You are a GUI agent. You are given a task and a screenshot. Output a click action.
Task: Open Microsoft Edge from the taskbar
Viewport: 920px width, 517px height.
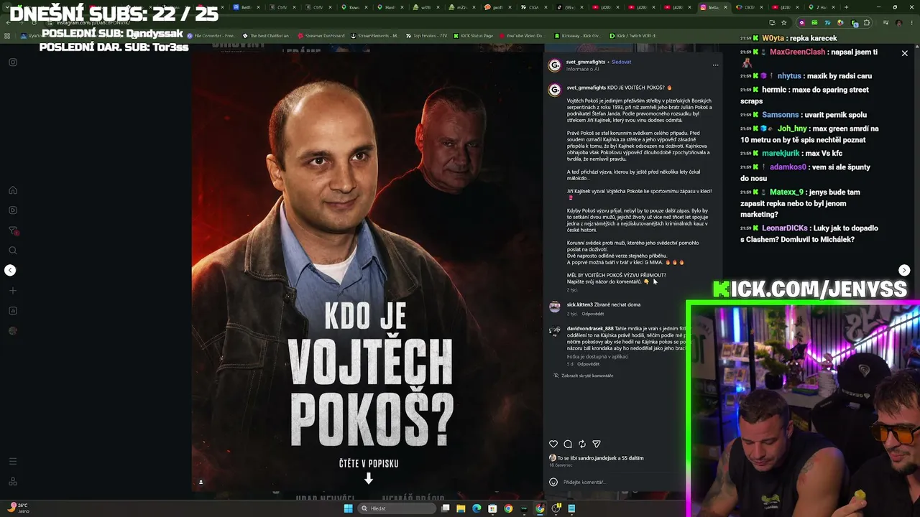click(477, 508)
